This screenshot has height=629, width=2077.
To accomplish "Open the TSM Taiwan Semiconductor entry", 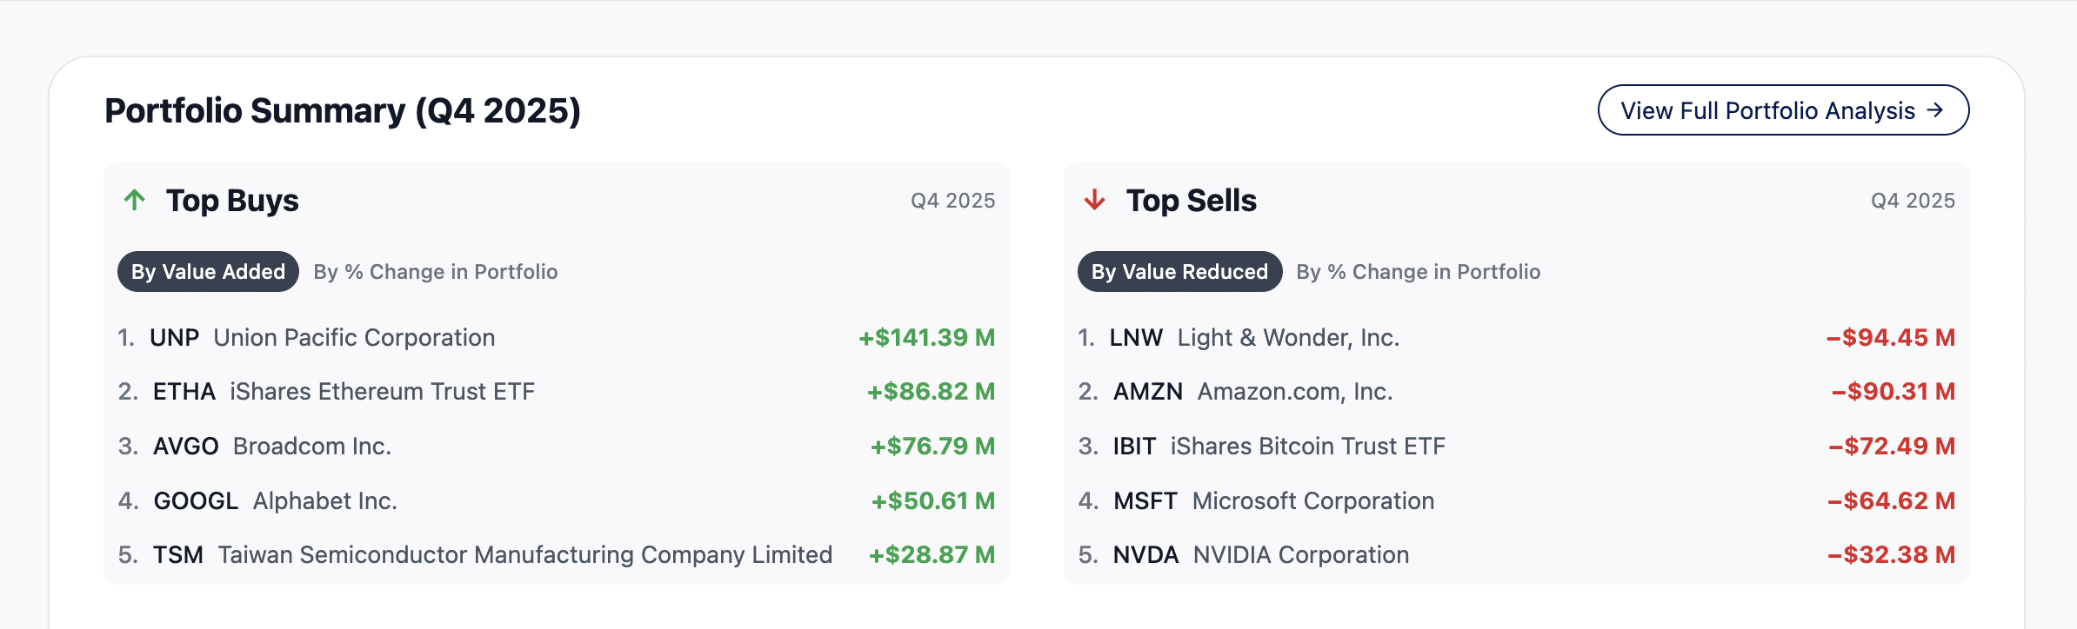I will tap(492, 555).
